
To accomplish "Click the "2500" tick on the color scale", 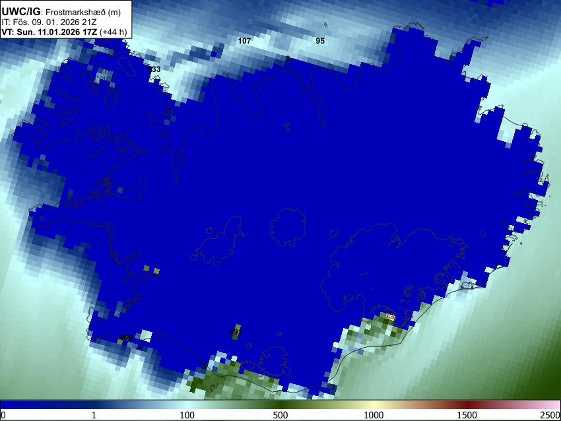I will pos(550,415).
